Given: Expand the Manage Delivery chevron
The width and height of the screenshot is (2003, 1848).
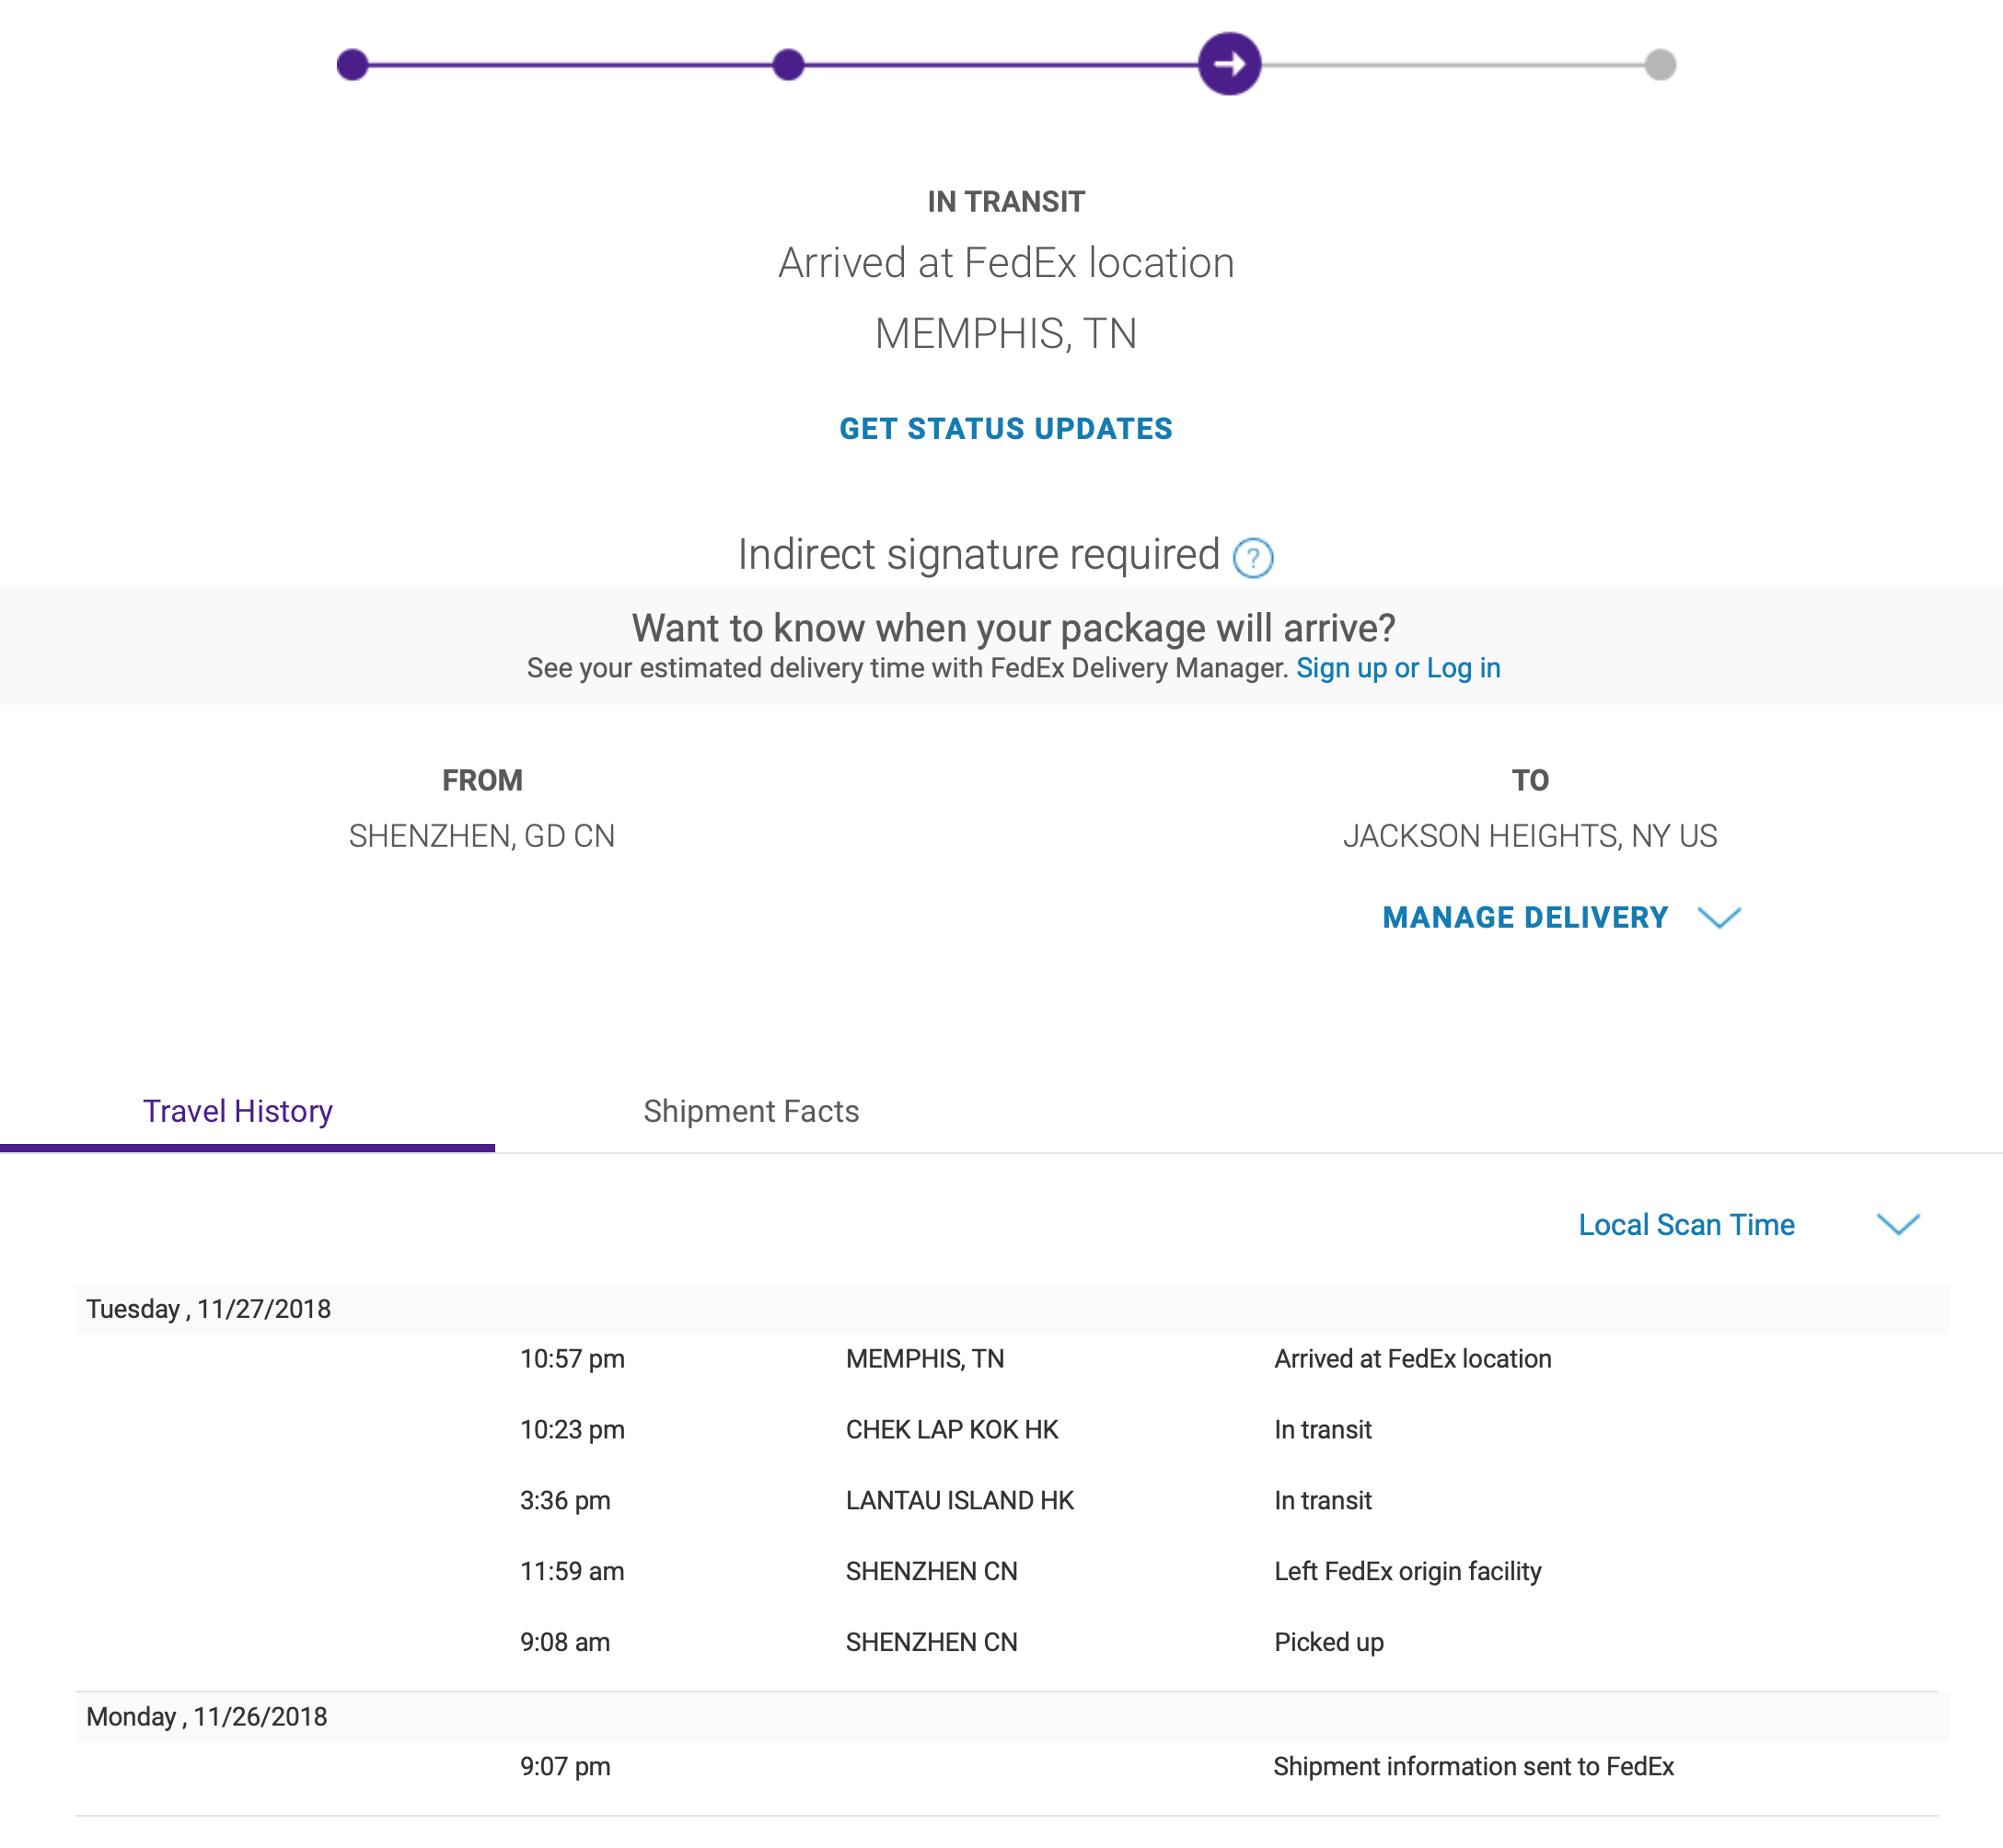Looking at the screenshot, I should pos(1719,917).
